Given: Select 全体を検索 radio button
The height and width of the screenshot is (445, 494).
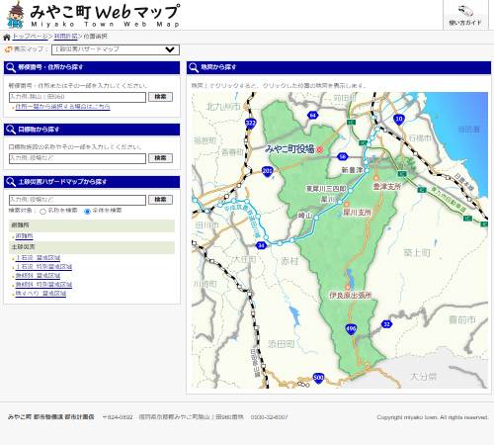Looking at the screenshot, I should click(x=87, y=212).
